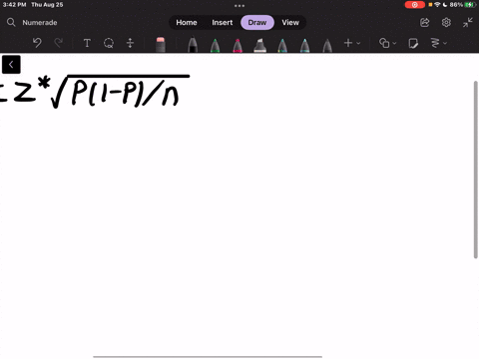
Task: Click the horizontal scrollbar at the bottom
Action: 208,357
